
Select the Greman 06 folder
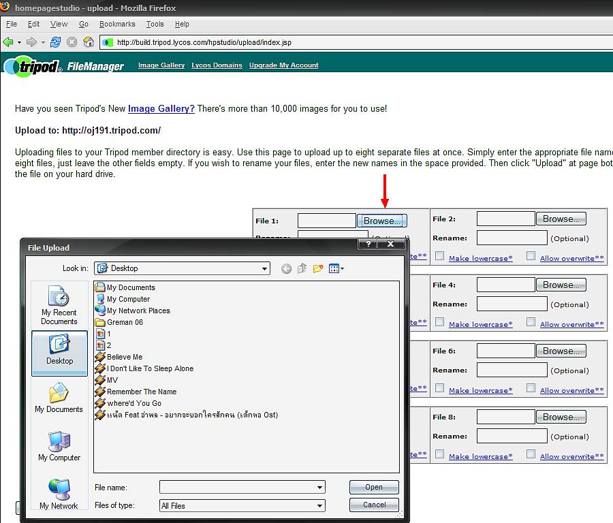[119, 322]
